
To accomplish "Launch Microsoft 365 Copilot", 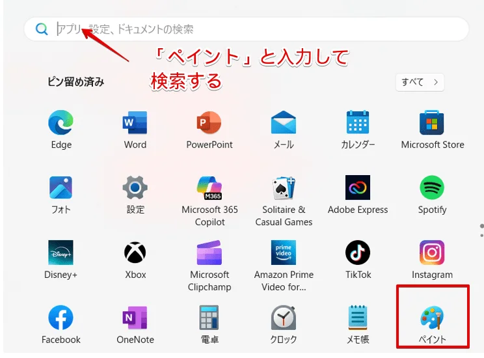I will pos(209,200).
